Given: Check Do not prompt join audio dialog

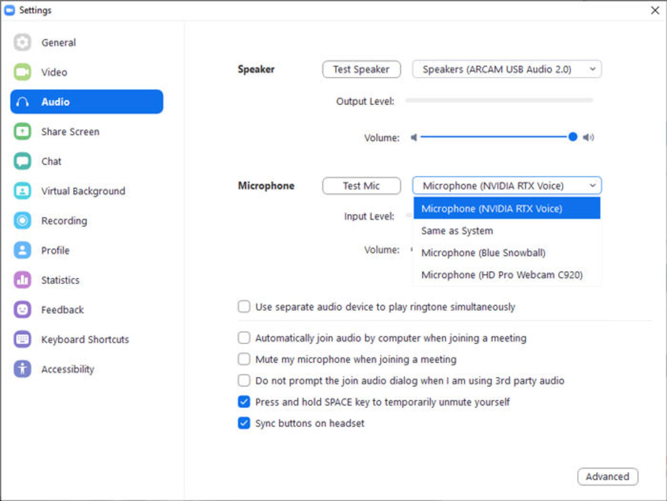Looking at the screenshot, I should tap(244, 381).
